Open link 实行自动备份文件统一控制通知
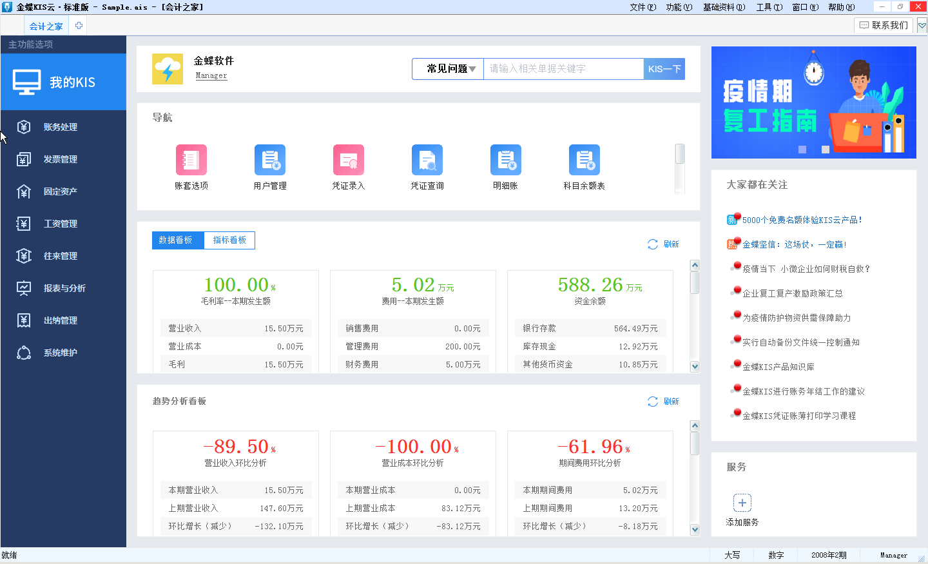This screenshot has height=564, width=928. click(x=801, y=342)
